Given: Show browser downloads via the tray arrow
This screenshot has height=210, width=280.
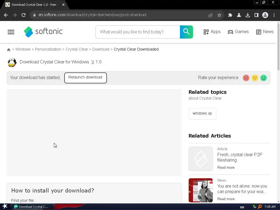Looking at the screenshot, I should 248,15.
